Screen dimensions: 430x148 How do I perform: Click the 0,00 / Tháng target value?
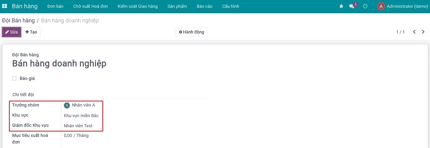[x=76, y=135]
